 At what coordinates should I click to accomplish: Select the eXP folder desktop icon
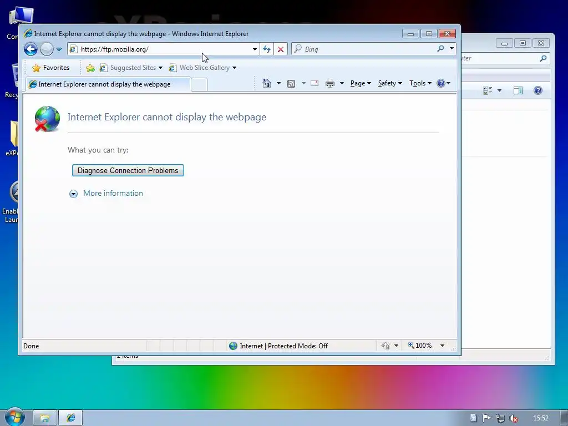[13, 138]
